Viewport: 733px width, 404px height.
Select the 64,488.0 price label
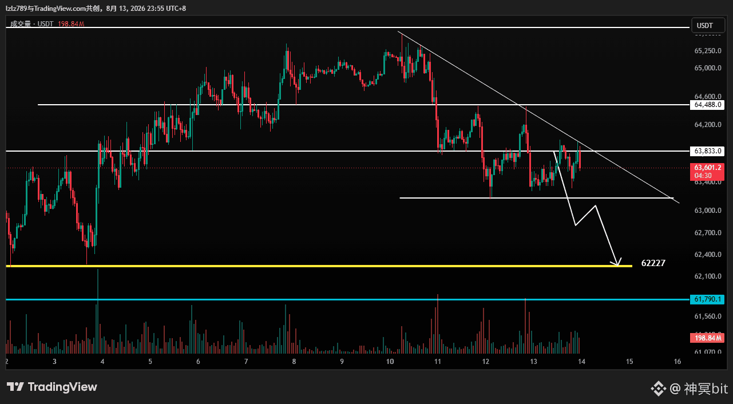point(708,105)
